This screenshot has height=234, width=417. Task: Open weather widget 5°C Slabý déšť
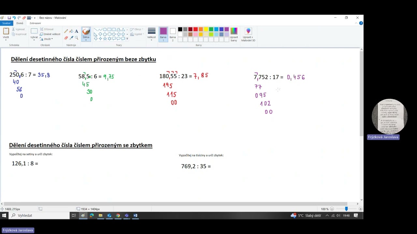tap(306, 215)
